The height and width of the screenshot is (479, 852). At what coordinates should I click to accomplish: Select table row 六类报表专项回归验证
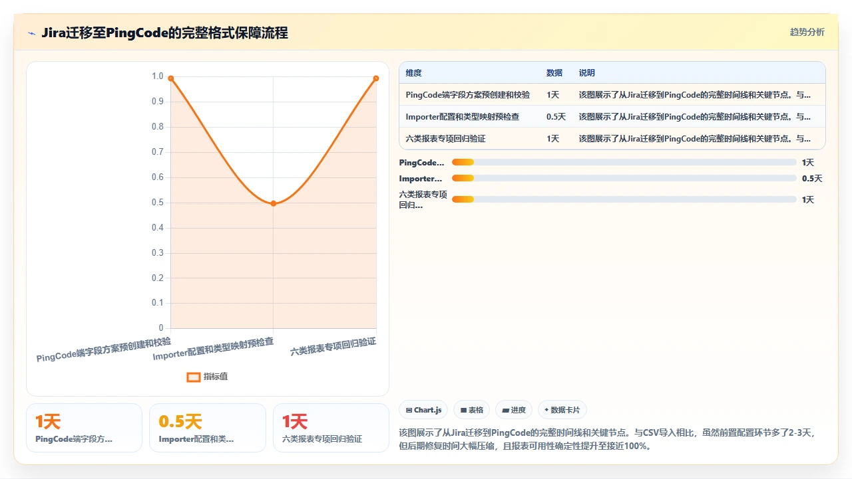[x=612, y=139]
